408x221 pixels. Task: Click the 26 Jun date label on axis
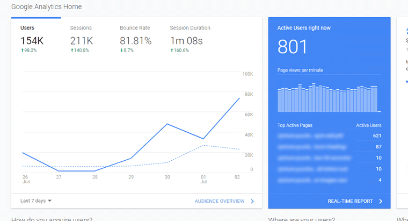click(x=26, y=179)
